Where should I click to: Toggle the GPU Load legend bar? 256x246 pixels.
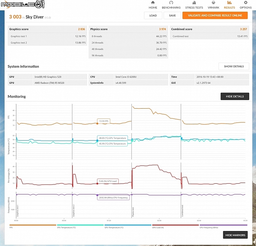click(175, 225)
